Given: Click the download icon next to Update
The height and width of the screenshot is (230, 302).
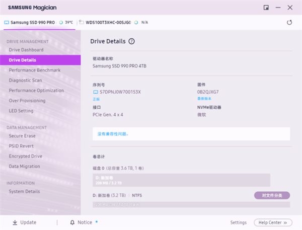Looking at the screenshot, I should (15, 222).
